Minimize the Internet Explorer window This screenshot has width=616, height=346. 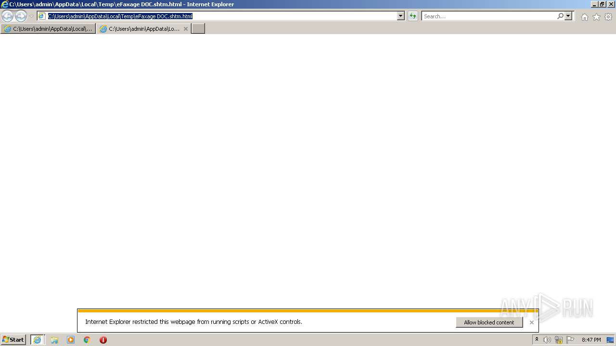594,4
